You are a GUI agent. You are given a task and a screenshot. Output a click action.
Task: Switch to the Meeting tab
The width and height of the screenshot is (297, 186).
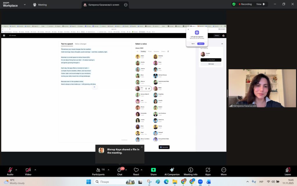(x=40, y=5)
